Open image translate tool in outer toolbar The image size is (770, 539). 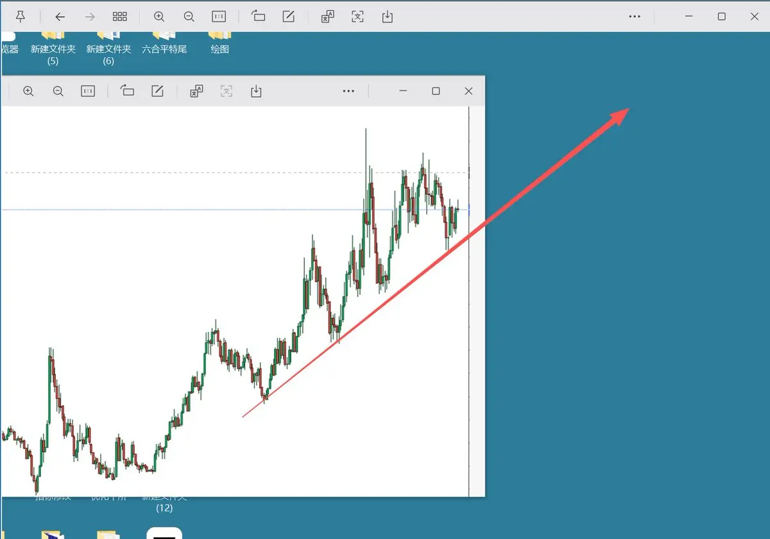coord(357,17)
